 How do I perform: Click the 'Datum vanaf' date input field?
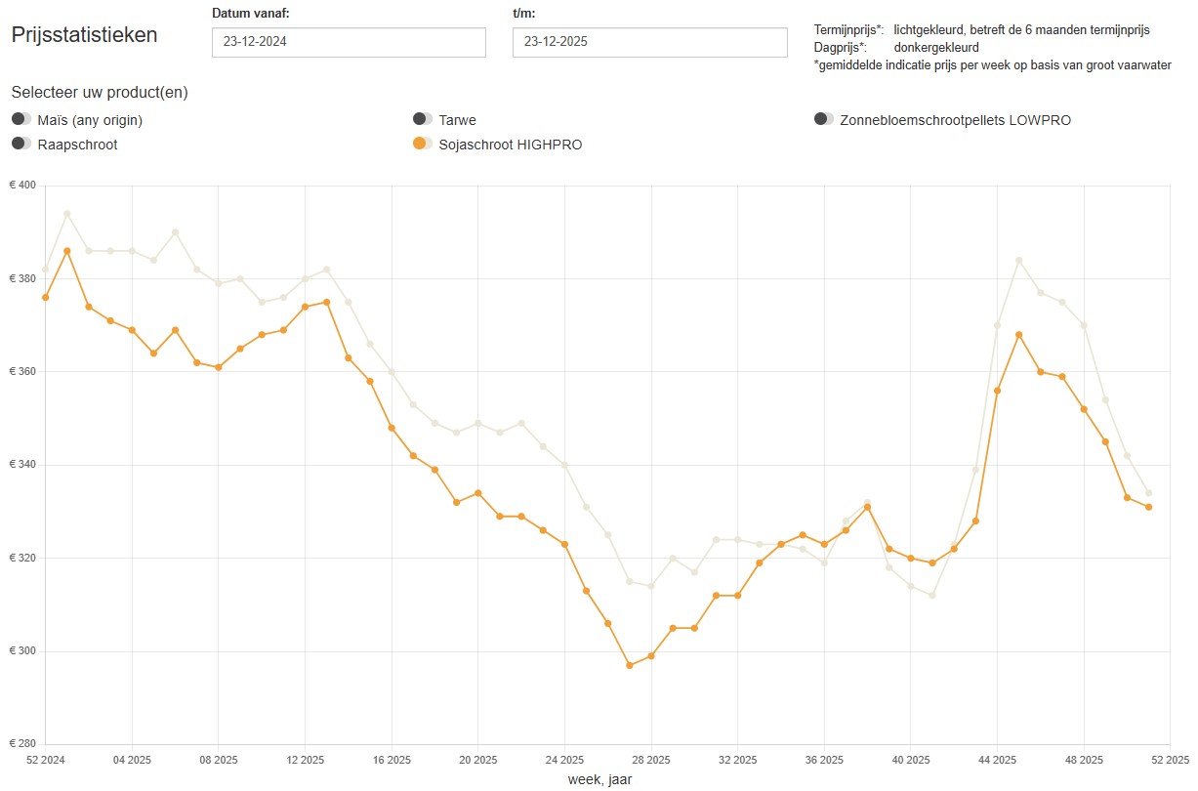click(x=349, y=43)
